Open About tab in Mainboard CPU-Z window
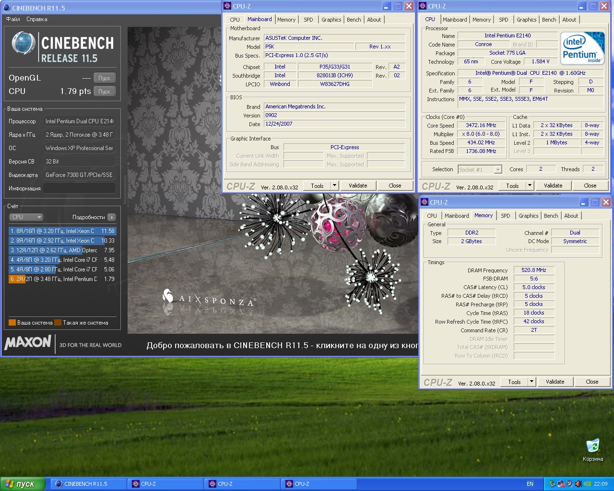The width and height of the screenshot is (614, 491). click(374, 20)
